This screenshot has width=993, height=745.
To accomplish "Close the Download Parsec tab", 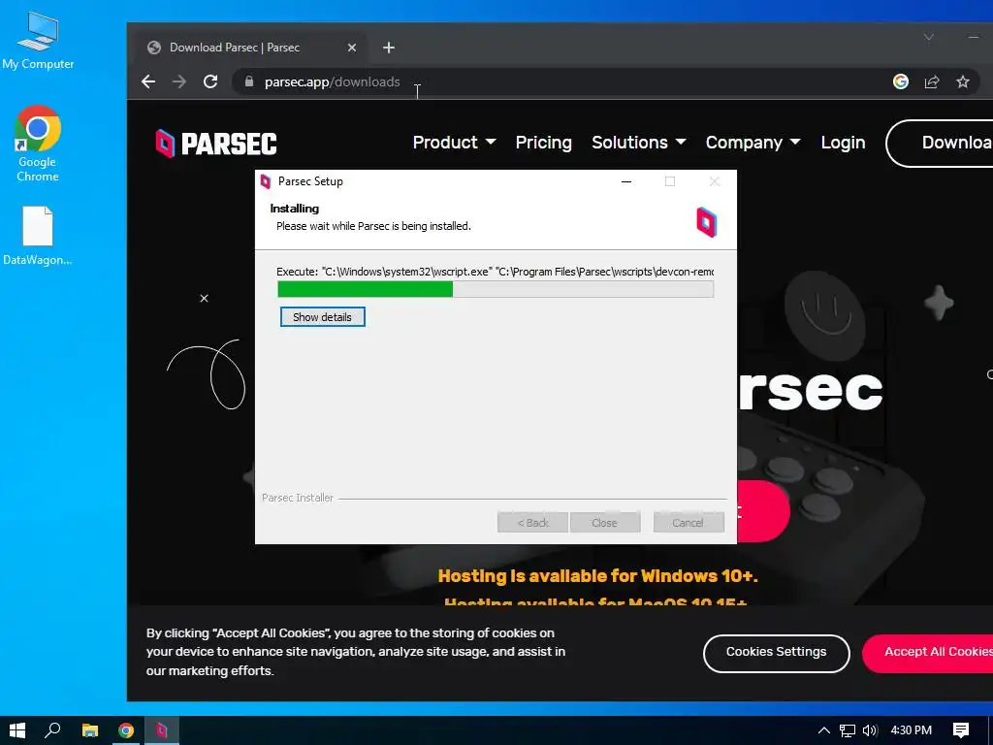I will 352,48.
